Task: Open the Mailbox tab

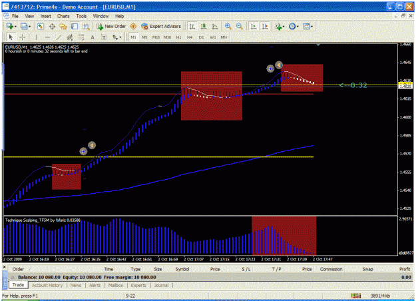Action: (x=116, y=285)
